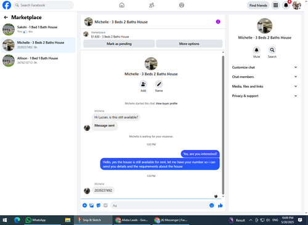Open more actions plus icon in composer
Viewport: 308px width, 225px height.
click(x=84, y=205)
